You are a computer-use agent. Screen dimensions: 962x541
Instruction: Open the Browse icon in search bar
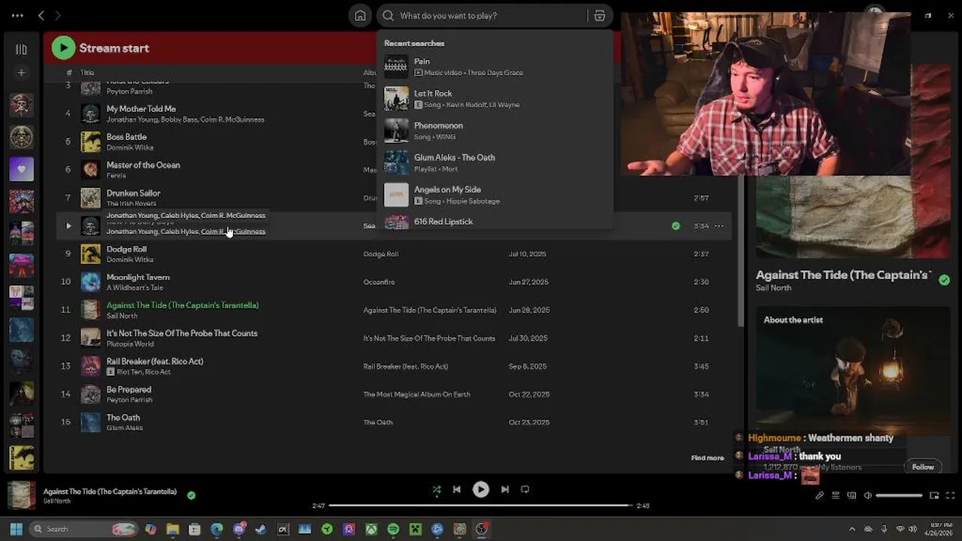tap(600, 15)
